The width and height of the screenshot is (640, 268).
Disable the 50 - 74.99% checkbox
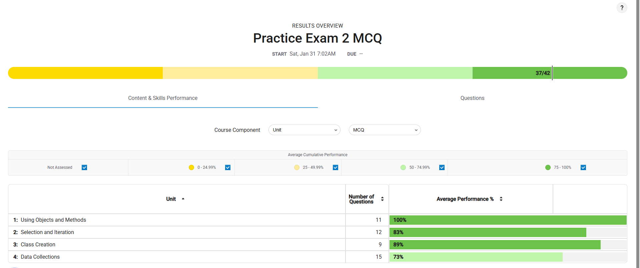442,167
